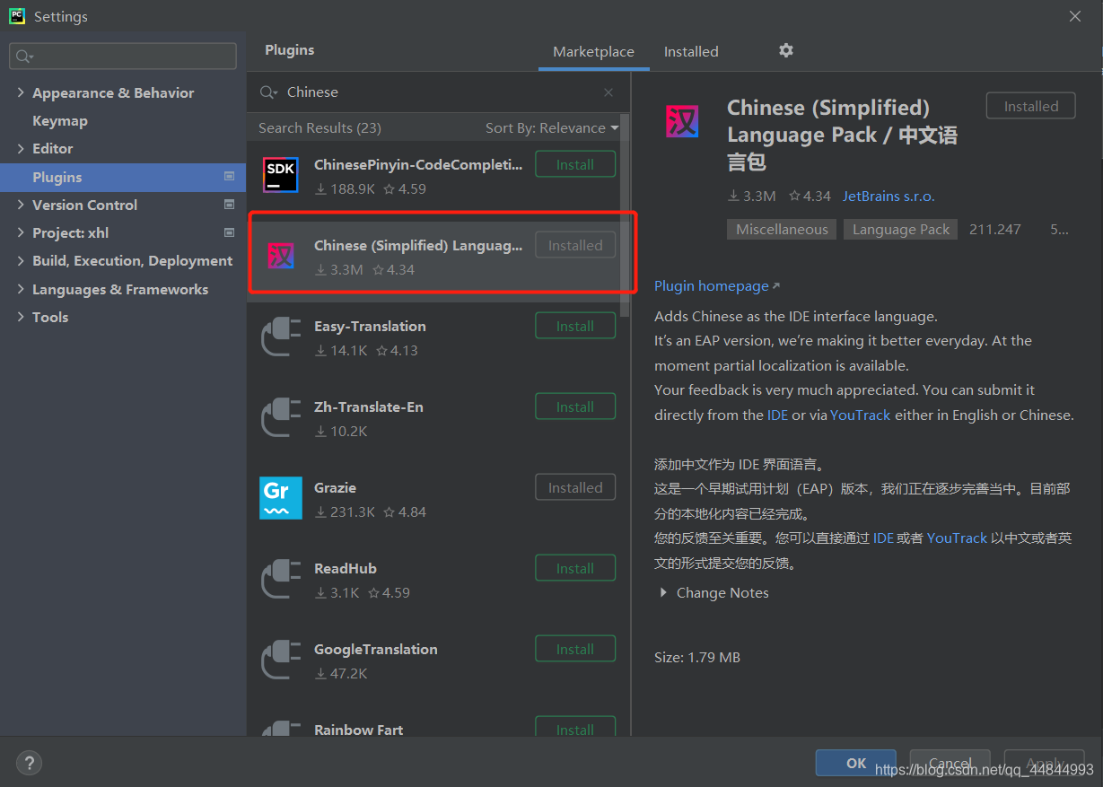Open the YouTrack link in English description
This screenshot has height=787, width=1103.
pos(861,415)
